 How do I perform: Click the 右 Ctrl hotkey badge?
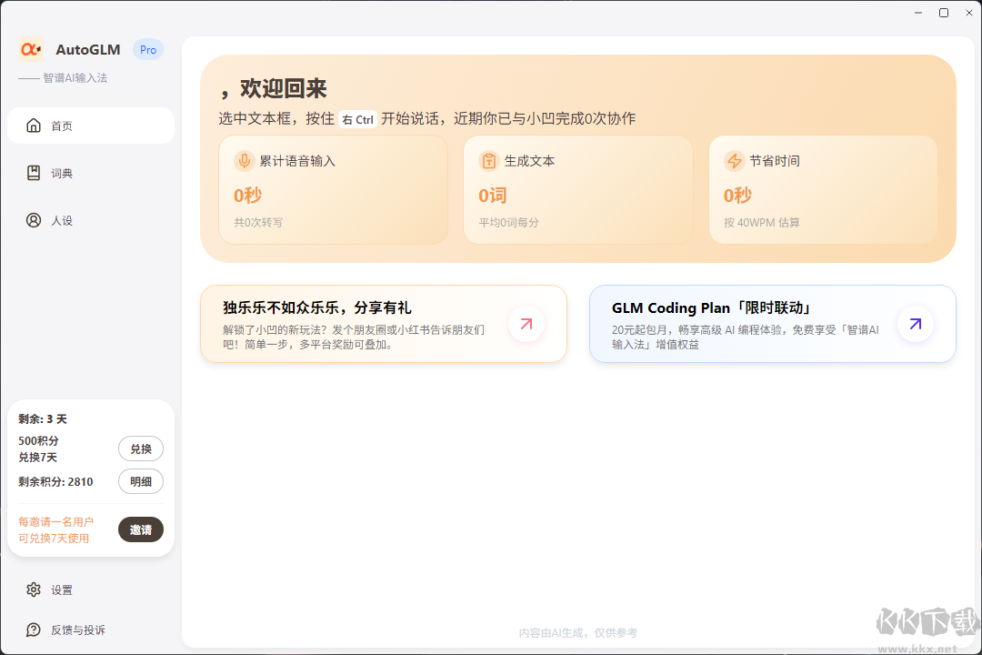357,119
